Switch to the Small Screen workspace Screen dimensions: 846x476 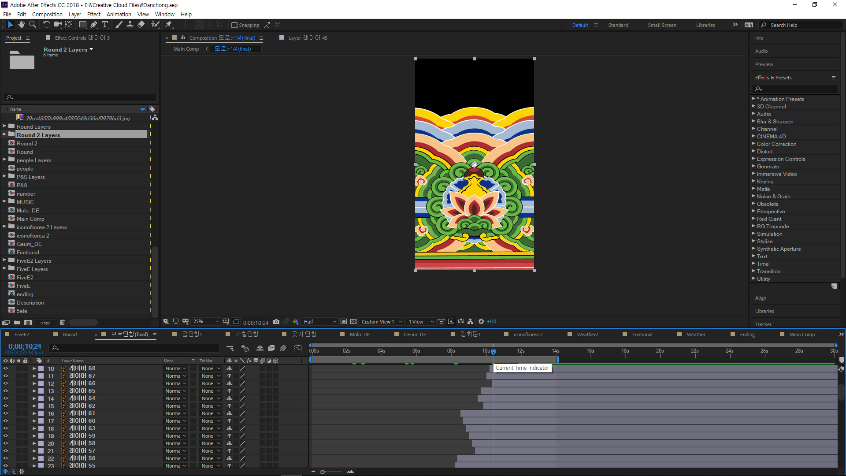(662, 25)
